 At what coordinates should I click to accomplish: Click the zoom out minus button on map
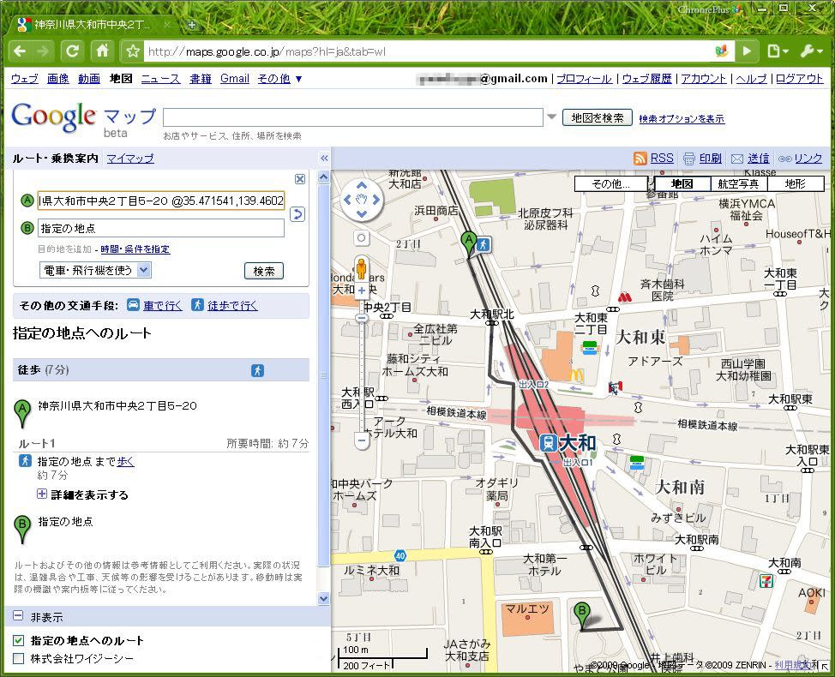pos(361,440)
